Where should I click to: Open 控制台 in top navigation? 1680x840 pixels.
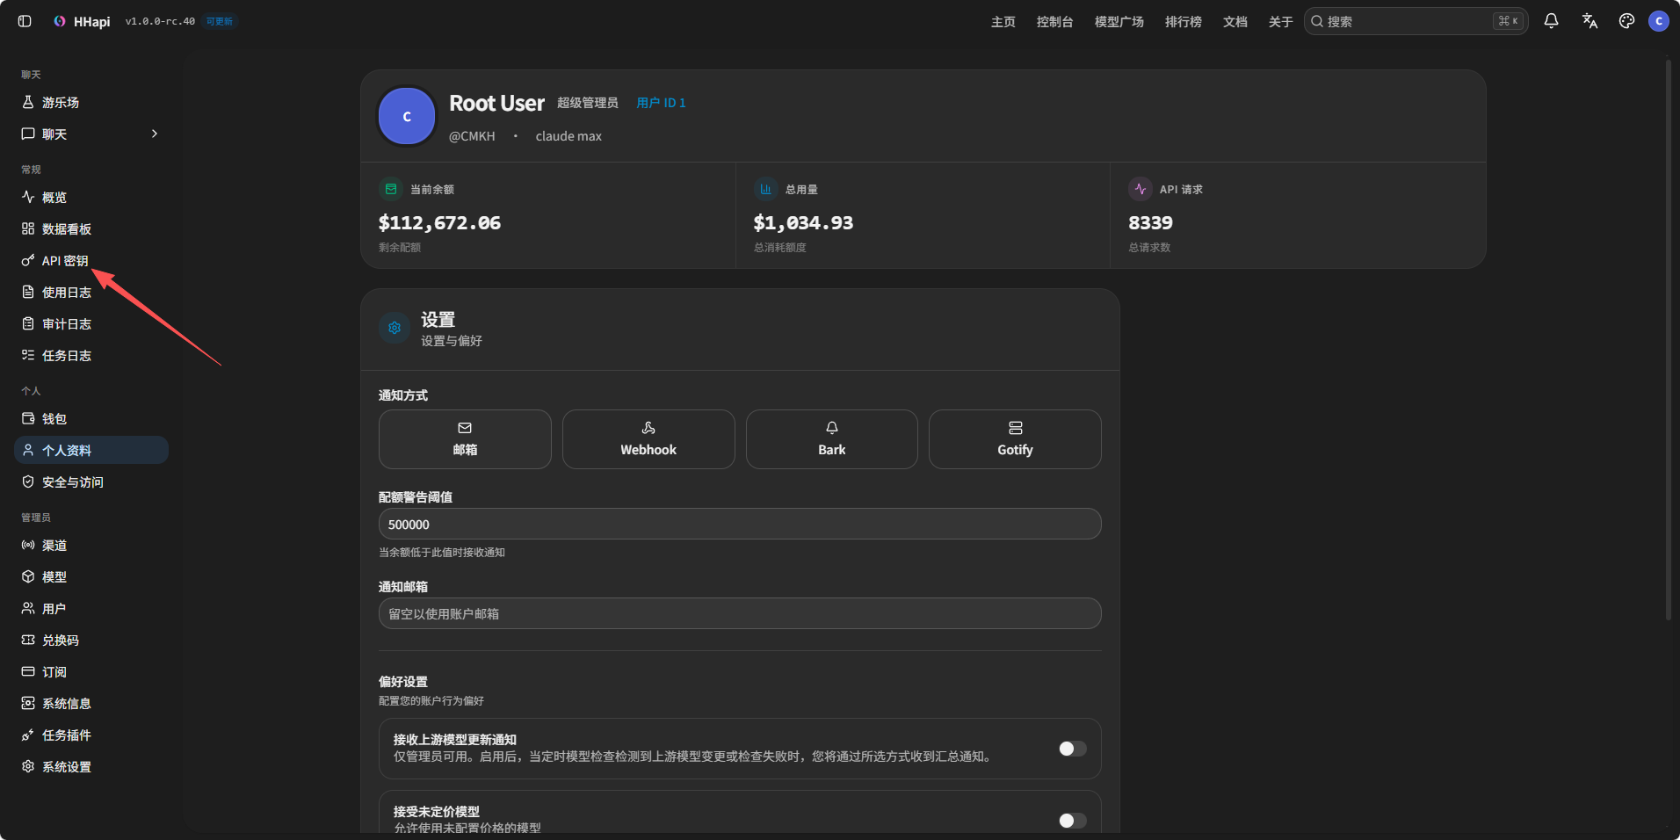pyautogui.click(x=1054, y=22)
